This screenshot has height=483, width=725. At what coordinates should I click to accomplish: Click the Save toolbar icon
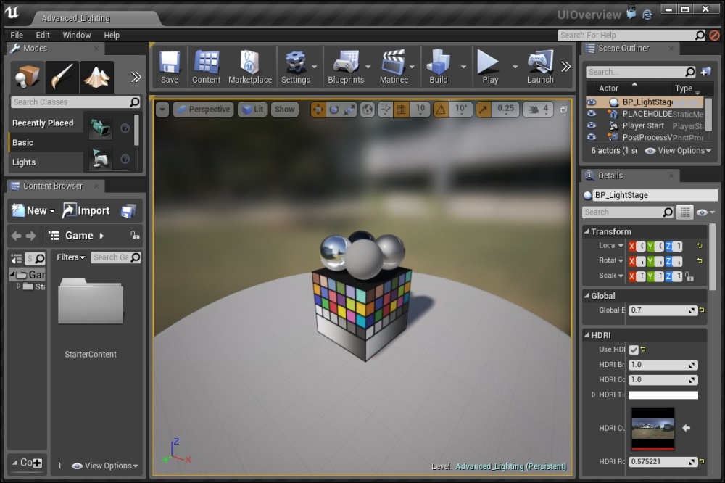pos(170,67)
